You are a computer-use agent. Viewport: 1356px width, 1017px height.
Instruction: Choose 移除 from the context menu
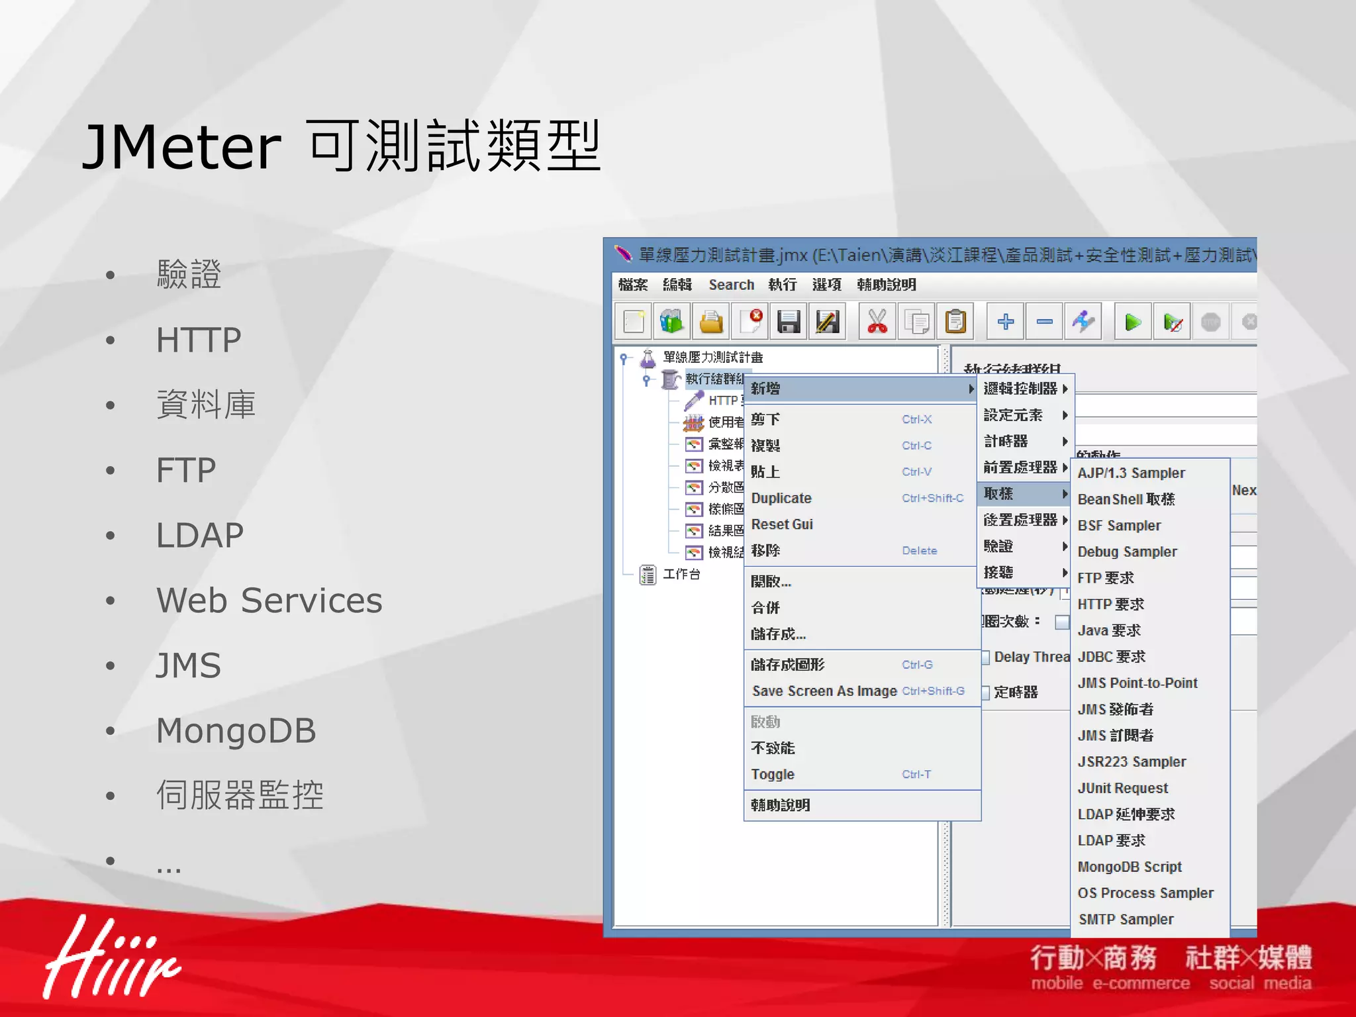pos(861,551)
